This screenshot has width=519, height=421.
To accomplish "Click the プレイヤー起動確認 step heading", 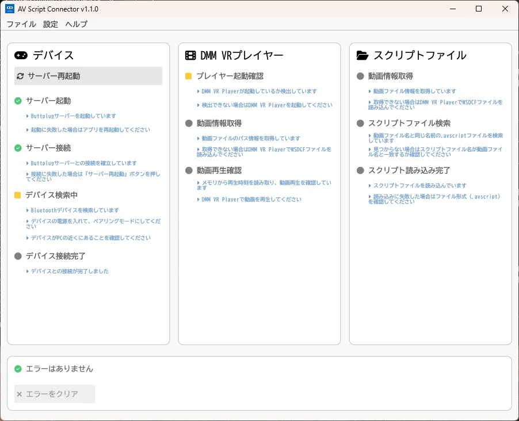I will [x=230, y=76].
